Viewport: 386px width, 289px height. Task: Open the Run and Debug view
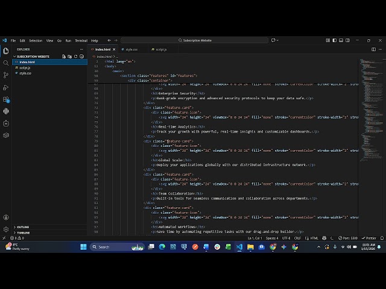tap(6, 87)
